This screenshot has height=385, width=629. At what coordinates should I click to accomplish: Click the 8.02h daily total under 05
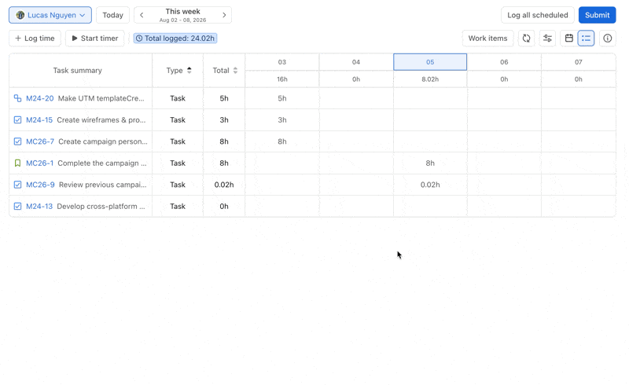[x=430, y=79]
